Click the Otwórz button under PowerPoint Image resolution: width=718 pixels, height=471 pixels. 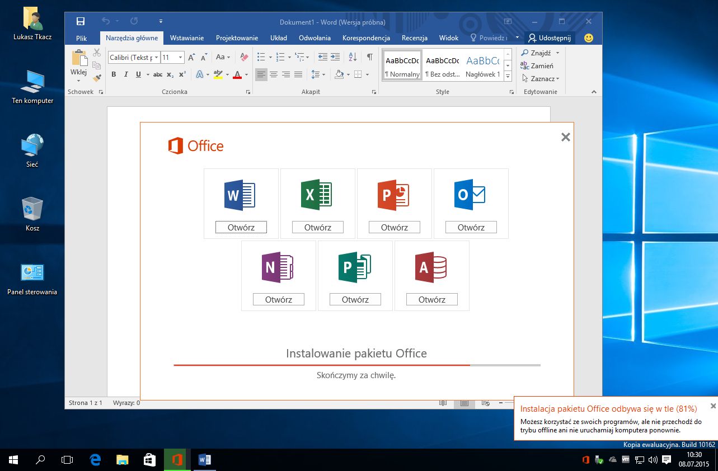point(395,228)
